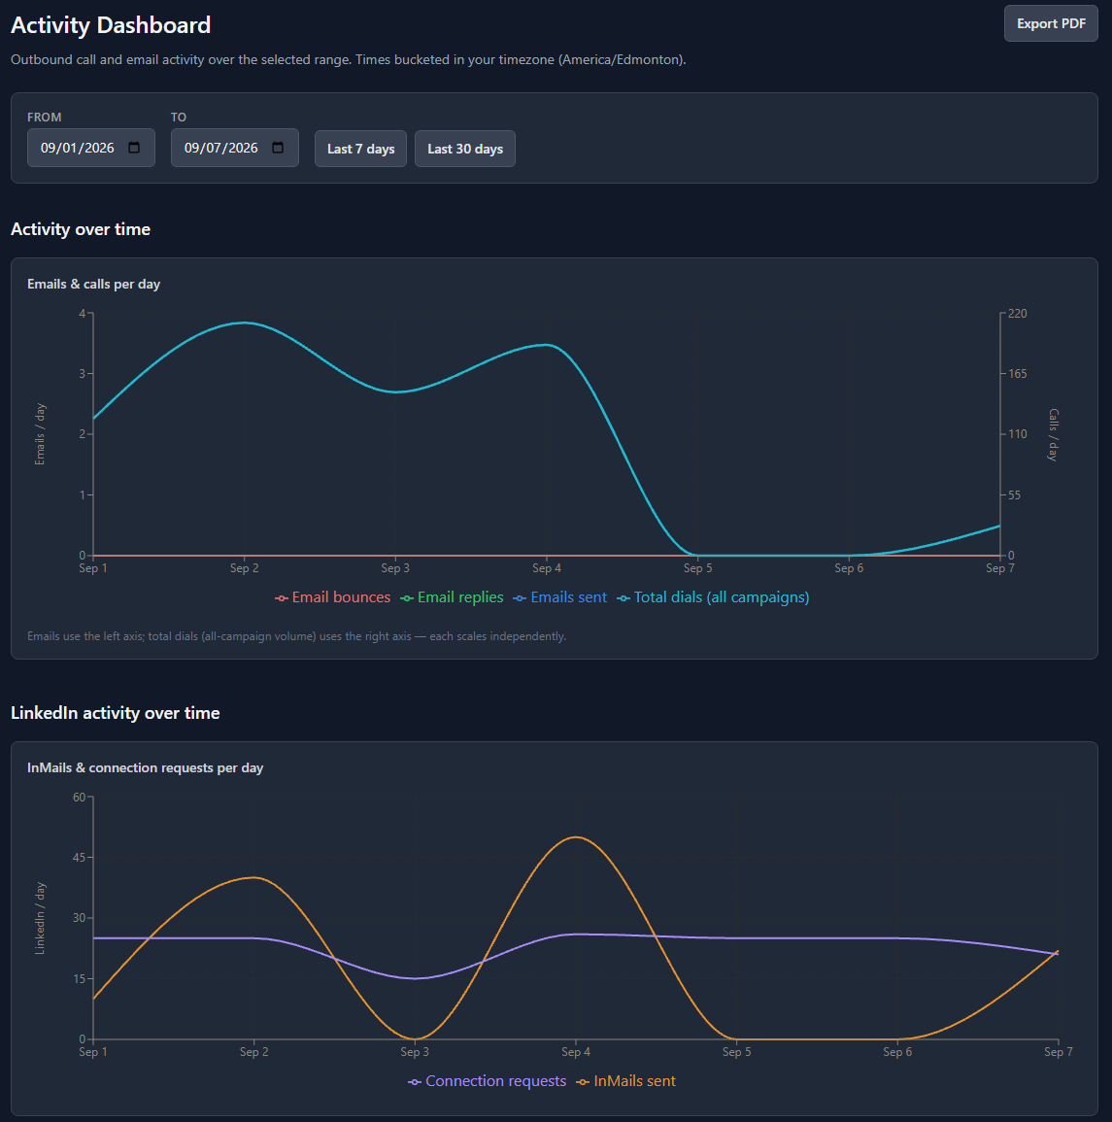Image resolution: width=1112 pixels, height=1122 pixels.
Task: Select the Last 7 days range
Action: click(360, 149)
